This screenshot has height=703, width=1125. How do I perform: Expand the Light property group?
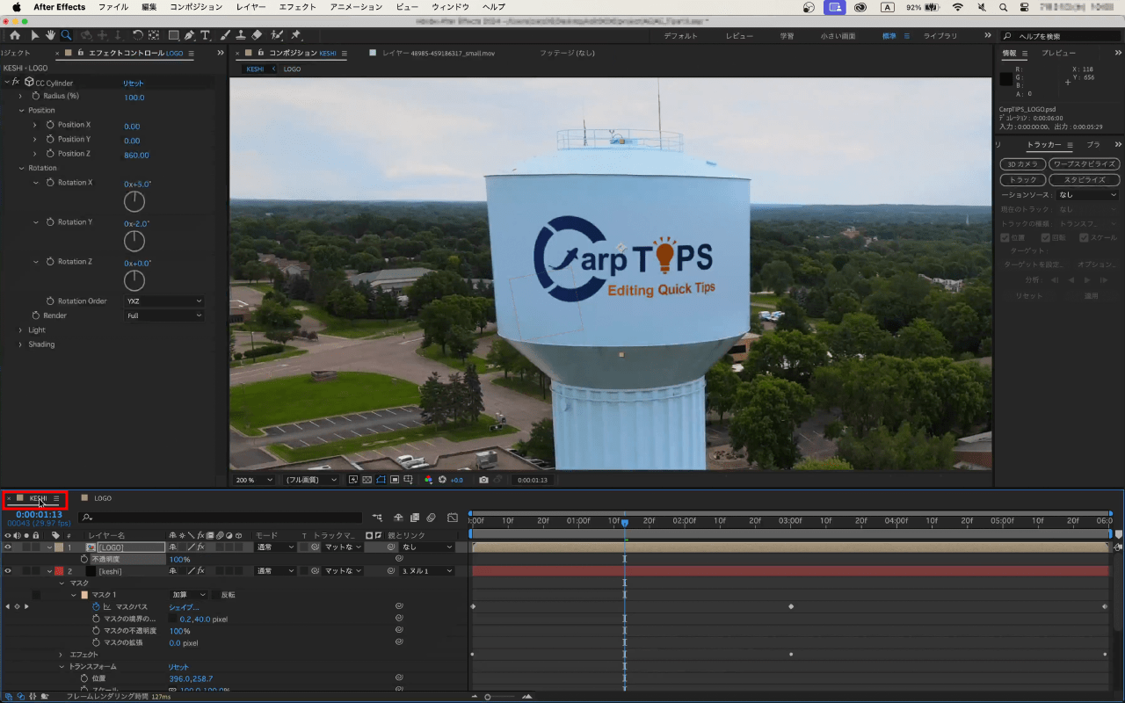coord(20,330)
